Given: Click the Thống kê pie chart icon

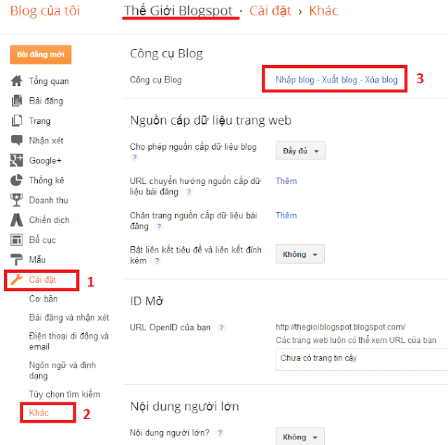Looking at the screenshot, I should (x=17, y=181).
